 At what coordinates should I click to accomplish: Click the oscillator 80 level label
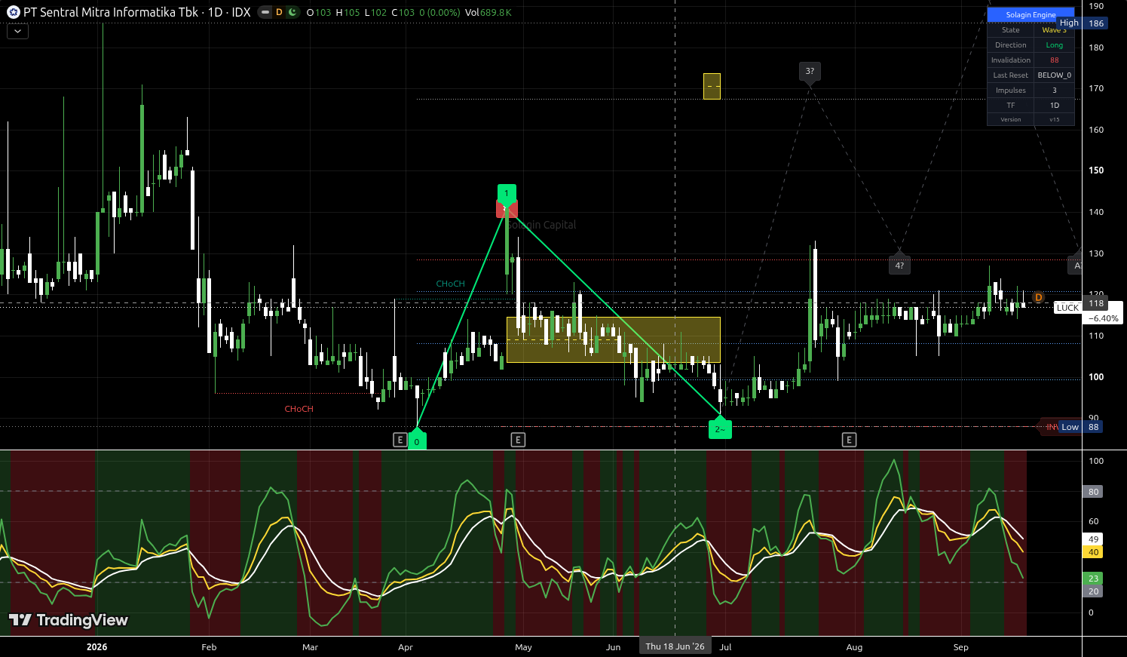(x=1094, y=492)
